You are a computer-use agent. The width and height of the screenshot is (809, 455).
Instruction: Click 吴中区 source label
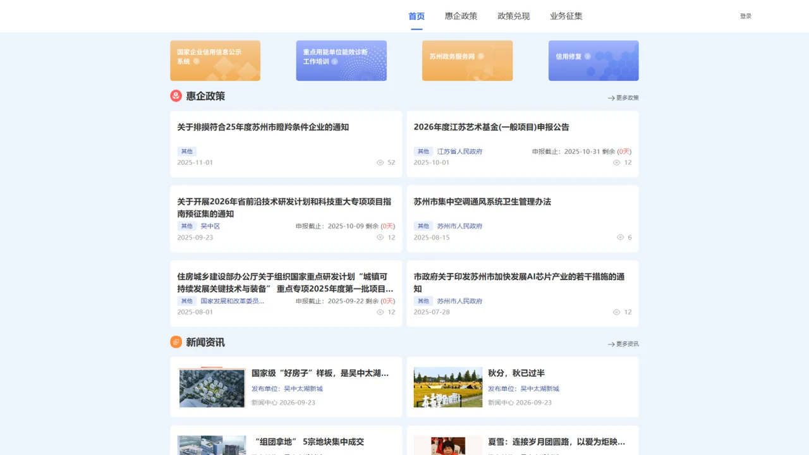210,226
